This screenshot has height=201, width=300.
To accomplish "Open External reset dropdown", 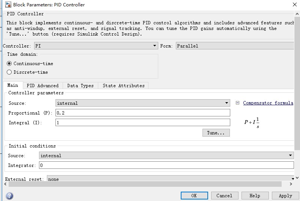I will click(x=171, y=179).
